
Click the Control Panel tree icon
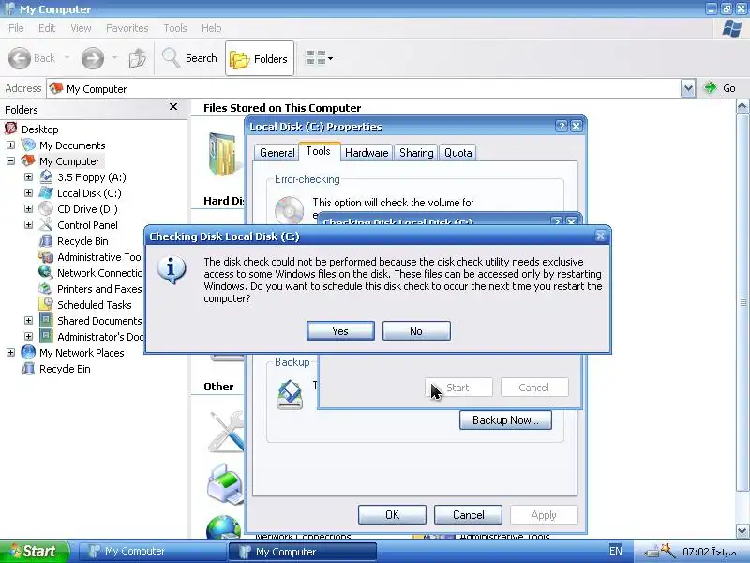coord(46,224)
